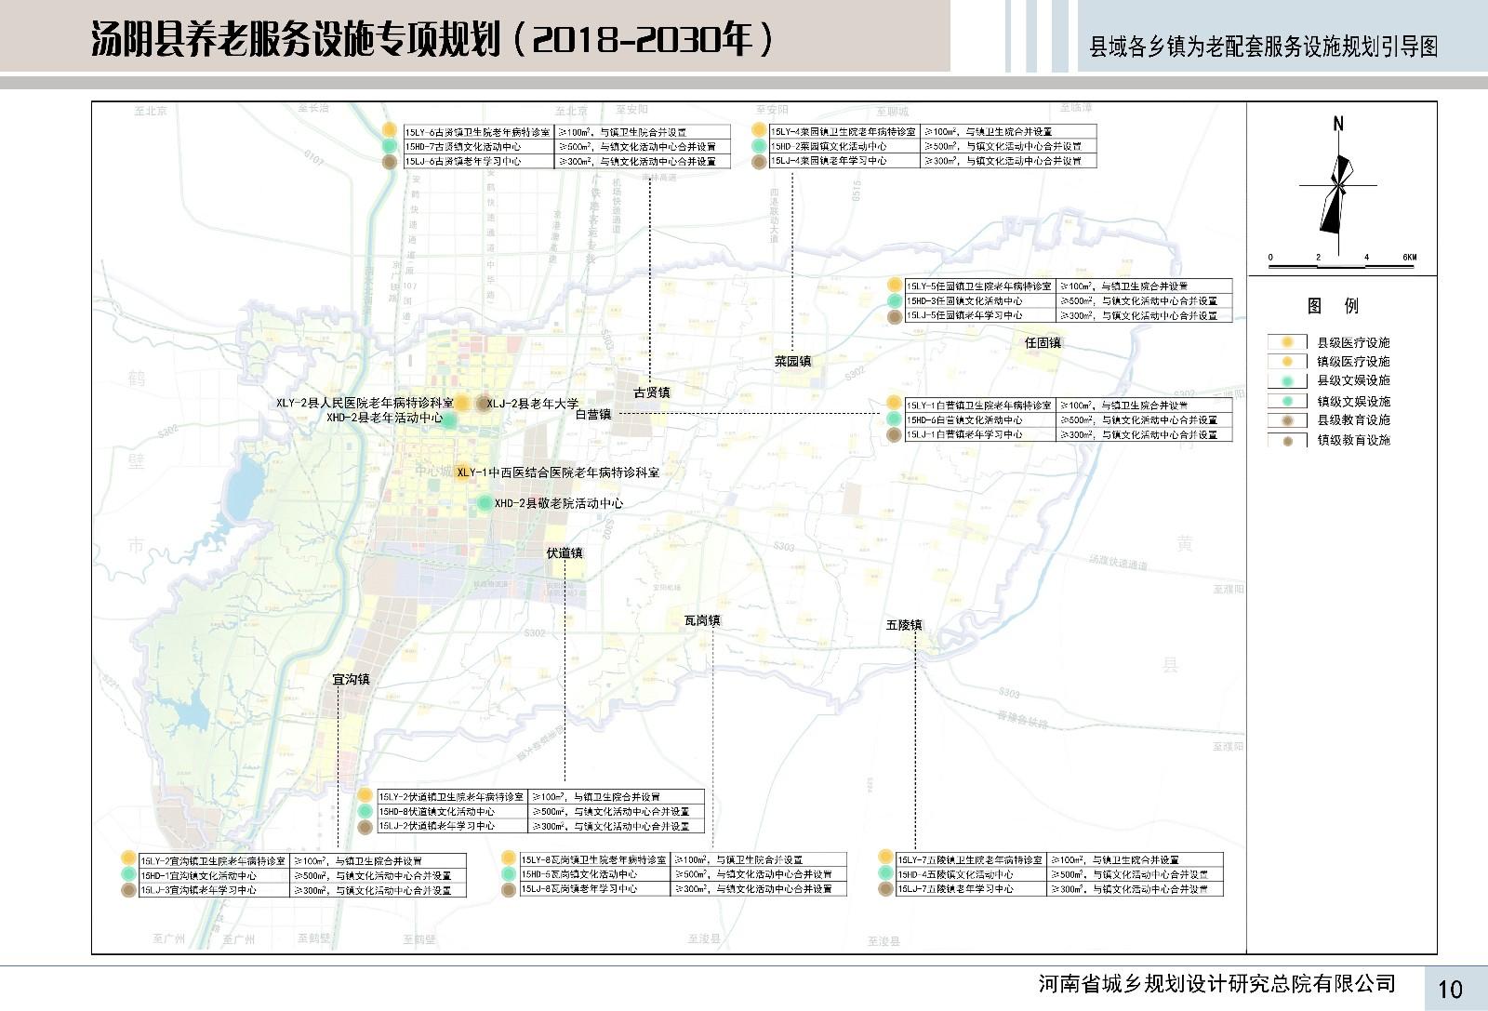Click the 古贤镇 town label on map
Viewport: 1488px width, 1011px height.
coord(651,392)
